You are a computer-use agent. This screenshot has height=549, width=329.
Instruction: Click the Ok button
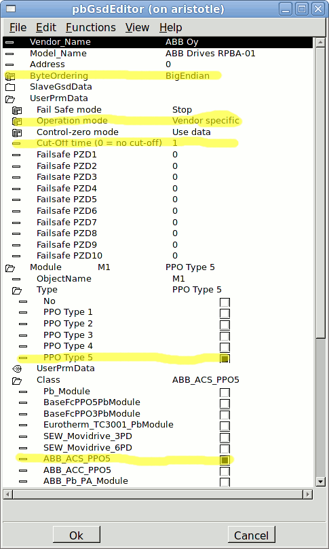pos(76,535)
